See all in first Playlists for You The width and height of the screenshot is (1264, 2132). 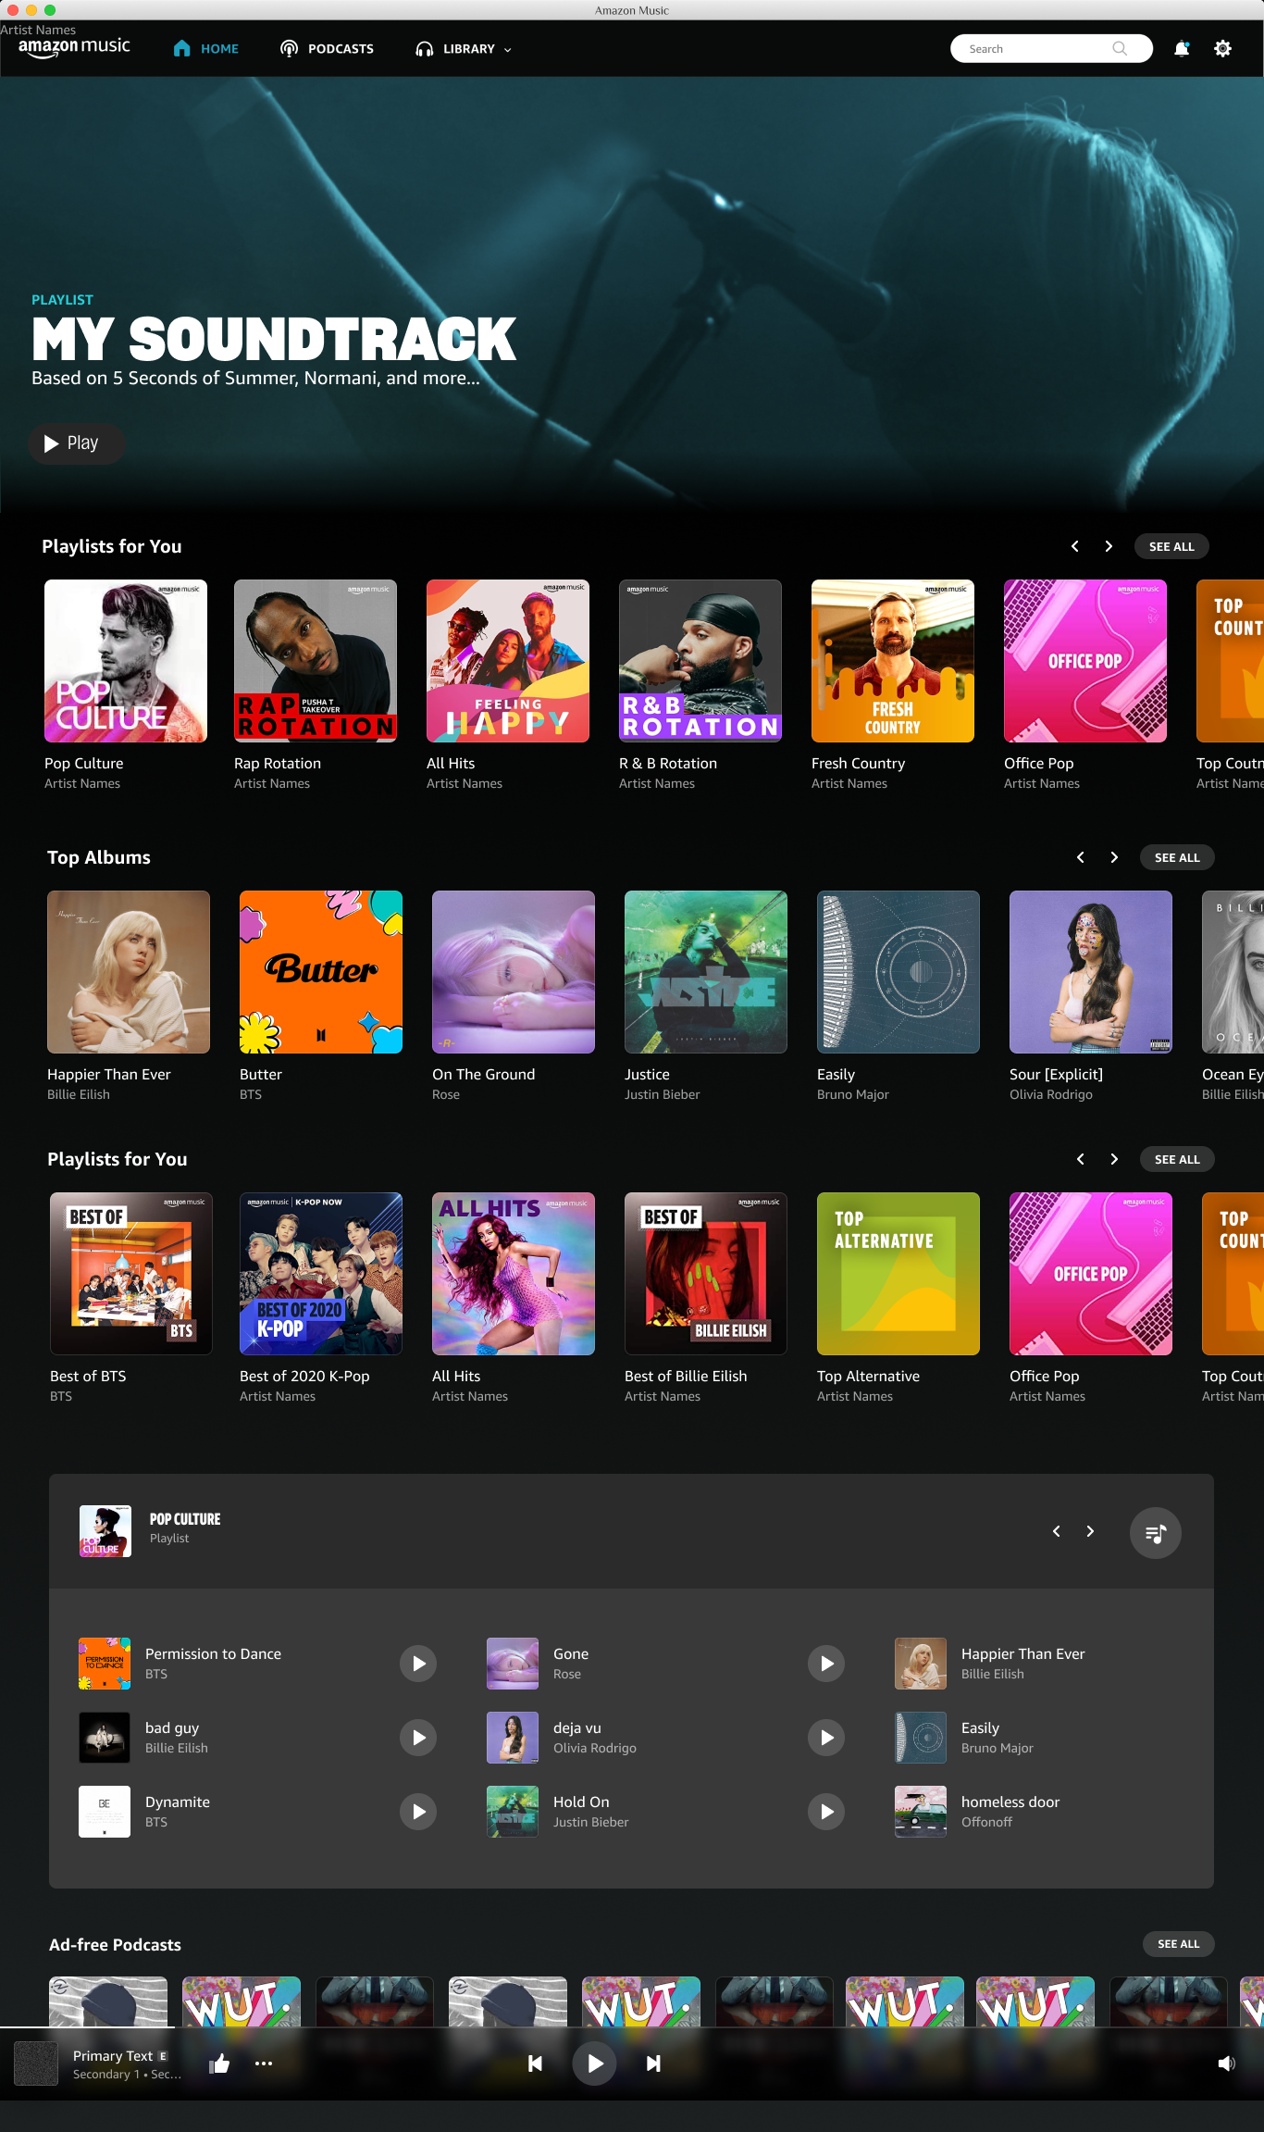(x=1171, y=546)
